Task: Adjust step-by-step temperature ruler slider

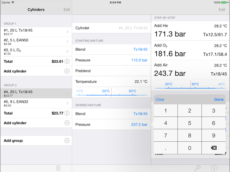Action: 190,85
